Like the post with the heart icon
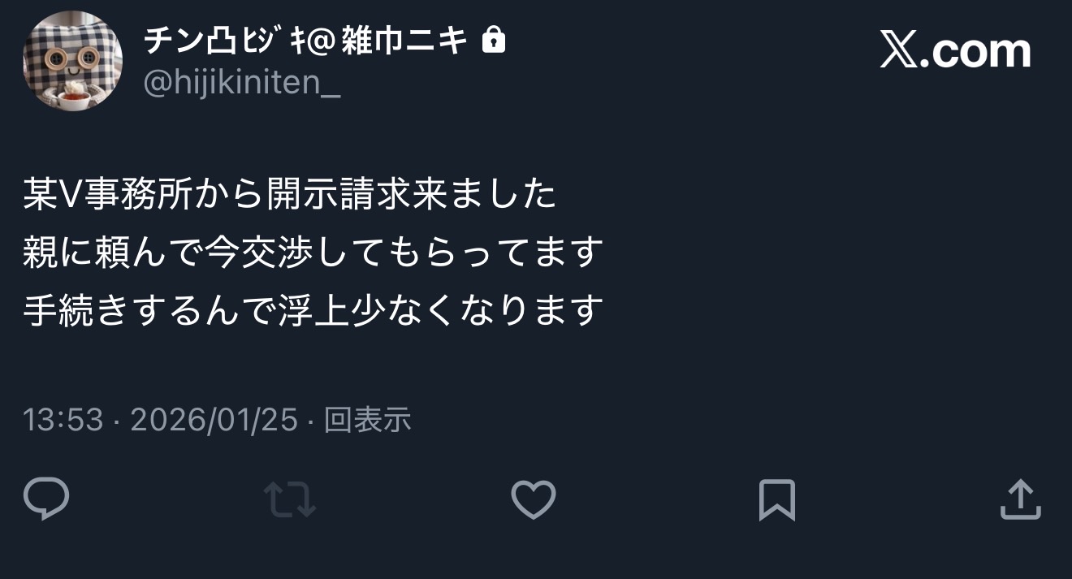The width and height of the screenshot is (1072, 579). pyautogui.click(x=534, y=499)
